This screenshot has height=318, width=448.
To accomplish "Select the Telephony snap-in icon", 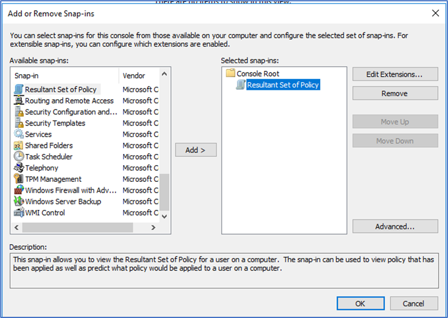I will click(x=18, y=168).
